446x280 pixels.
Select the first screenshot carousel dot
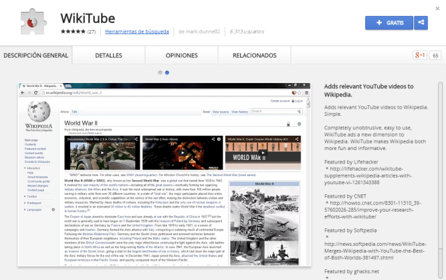click(x=160, y=72)
